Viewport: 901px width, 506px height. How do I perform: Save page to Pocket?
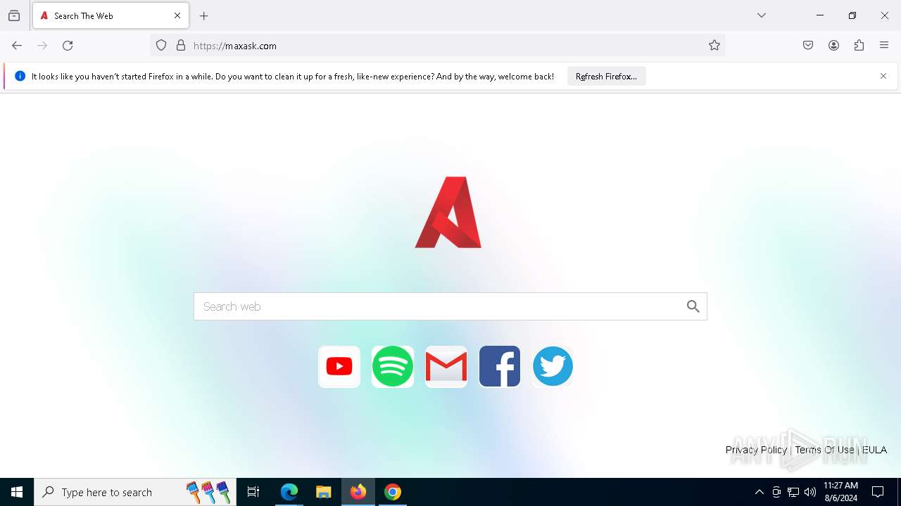808,46
